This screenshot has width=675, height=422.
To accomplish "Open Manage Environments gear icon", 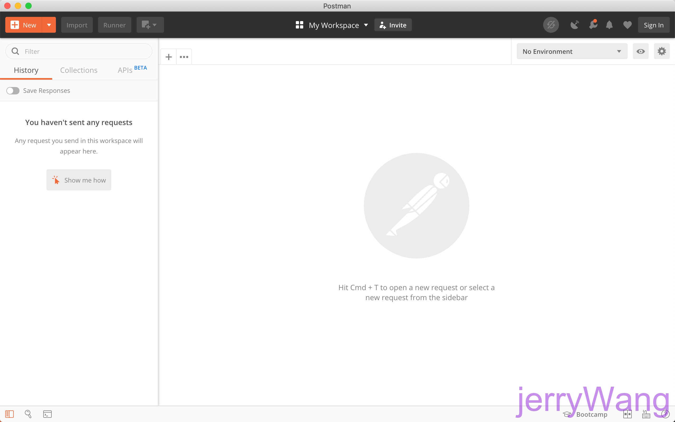I will (662, 51).
